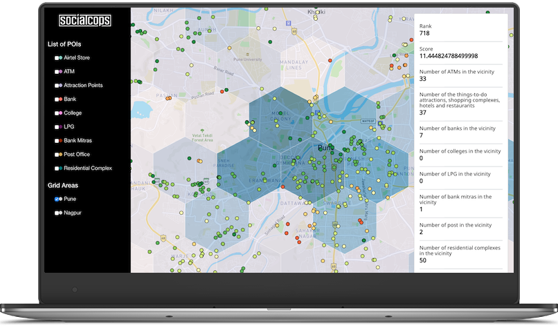Click the Rank value 718

[x=424, y=33]
